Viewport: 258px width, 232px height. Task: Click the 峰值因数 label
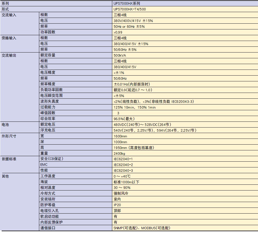48,113
